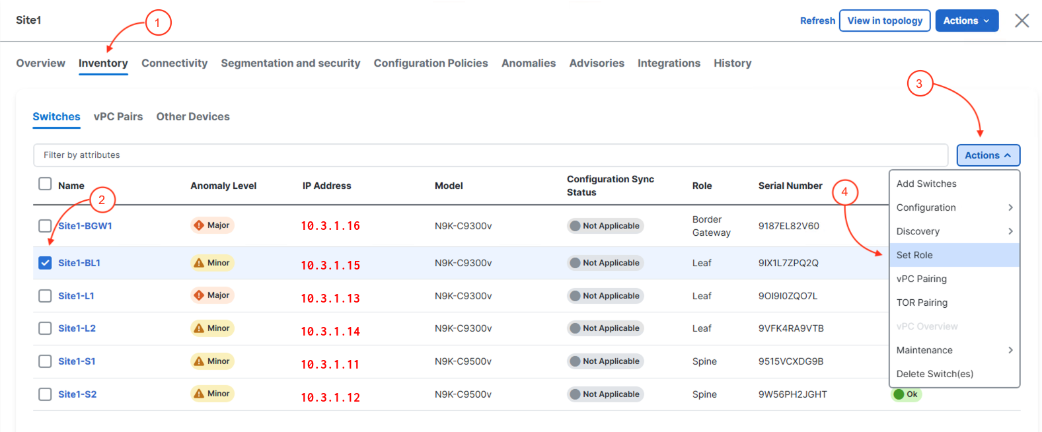
Task: Click the Major anomaly badge for Site1-BGW1
Action: pyautogui.click(x=212, y=225)
